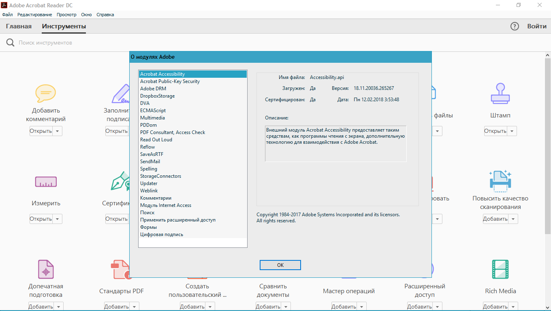
Task: Open dropdown arrow next to Measure Открыть
Action: [58, 219]
